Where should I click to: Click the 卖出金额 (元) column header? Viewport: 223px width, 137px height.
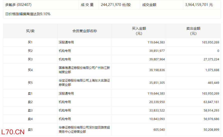click(193, 31)
